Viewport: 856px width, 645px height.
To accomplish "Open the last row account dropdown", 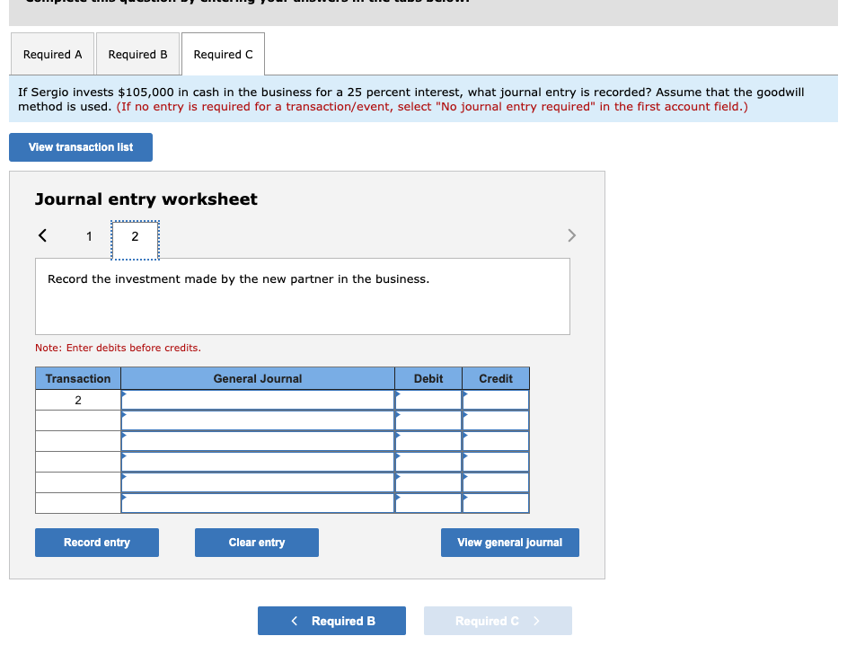I will (257, 501).
